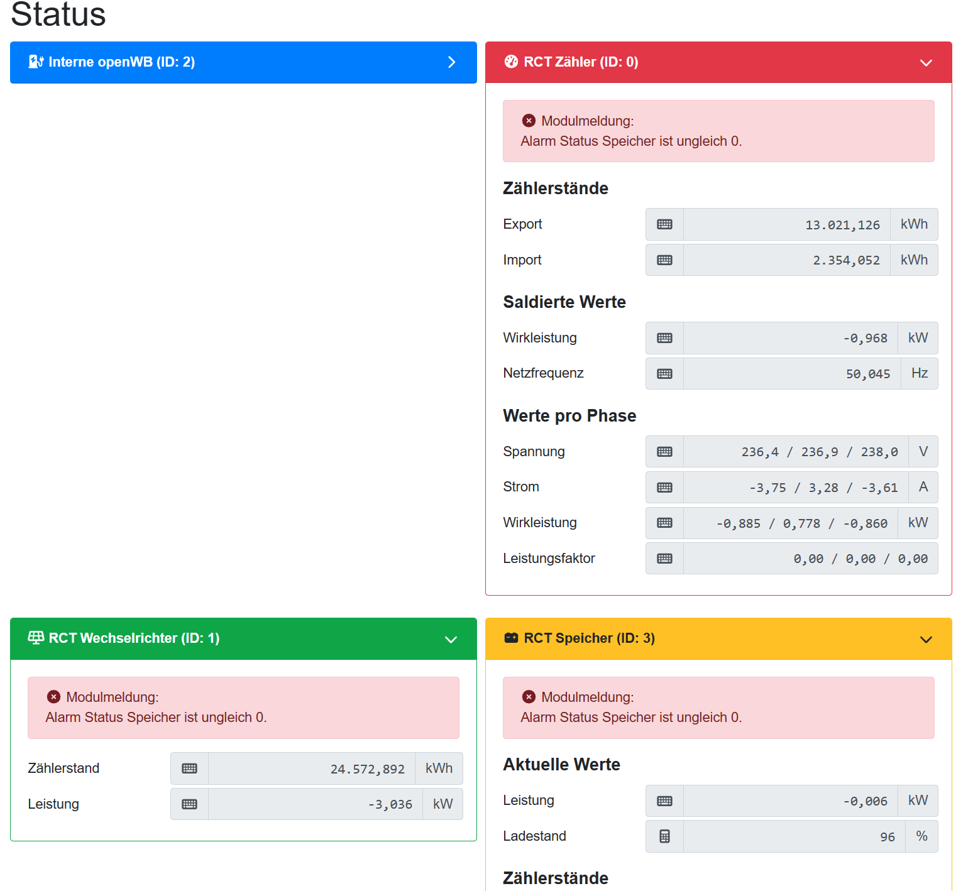Click the Spannung label
This screenshot has height=891, width=973.
[x=534, y=452]
